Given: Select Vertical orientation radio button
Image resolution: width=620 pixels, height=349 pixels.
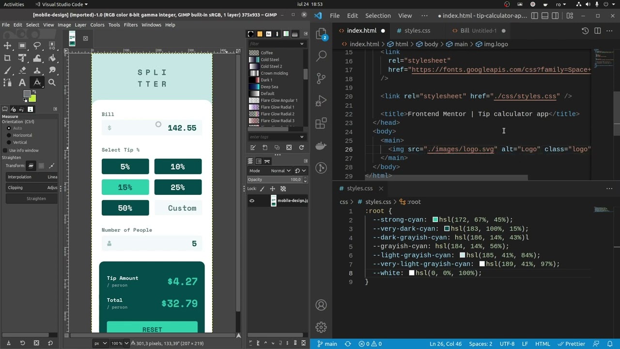Looking at the screenshot, I should coord(9,143).
